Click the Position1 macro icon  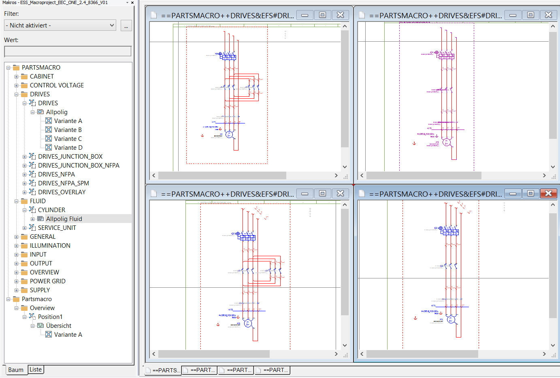click(x=32, y=316)
